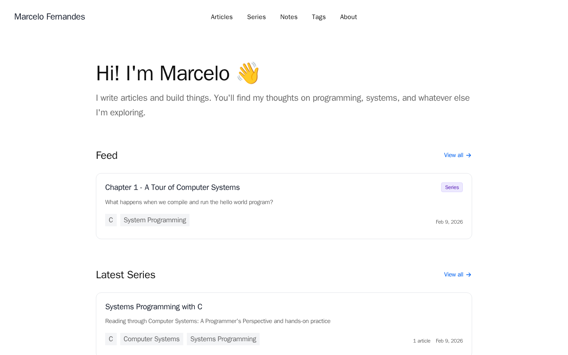The image size is (568, 355).
Task: Click the hello world article description text
Action: coord(189,202)
